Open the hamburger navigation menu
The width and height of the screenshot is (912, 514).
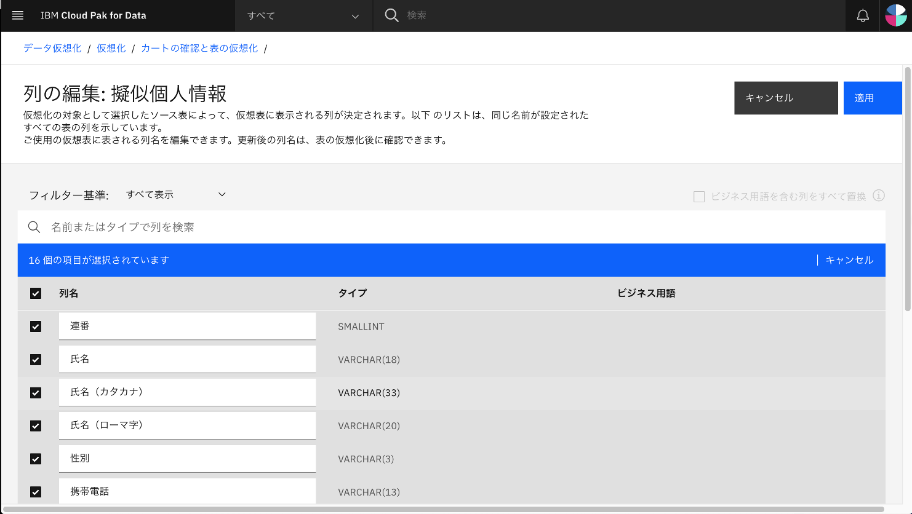click(x=17, y=15)
